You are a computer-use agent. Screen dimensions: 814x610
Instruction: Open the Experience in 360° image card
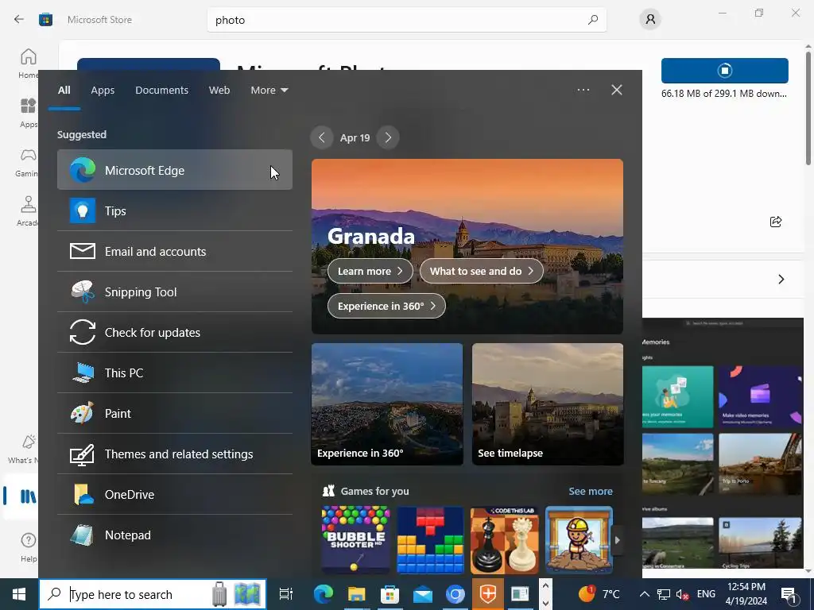(387, 403)
